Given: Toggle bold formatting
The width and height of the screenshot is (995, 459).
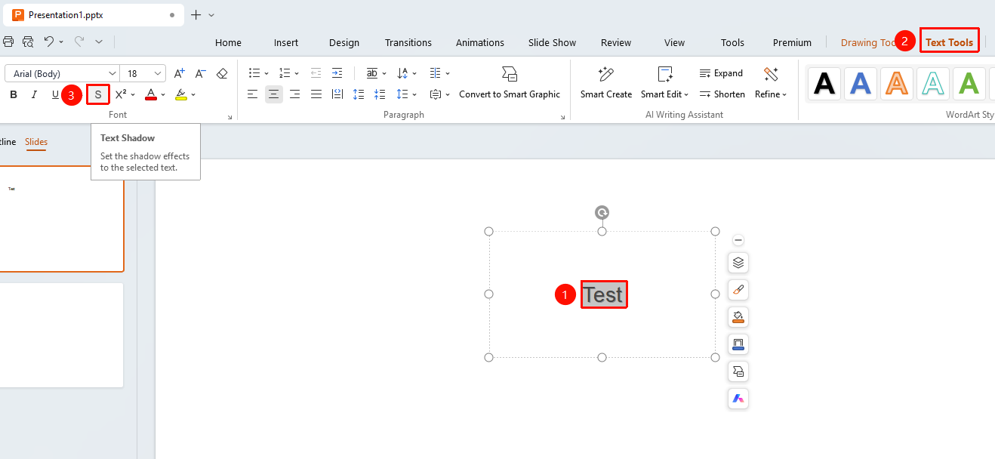Looking at the screenshot, I should coord(13,94).
